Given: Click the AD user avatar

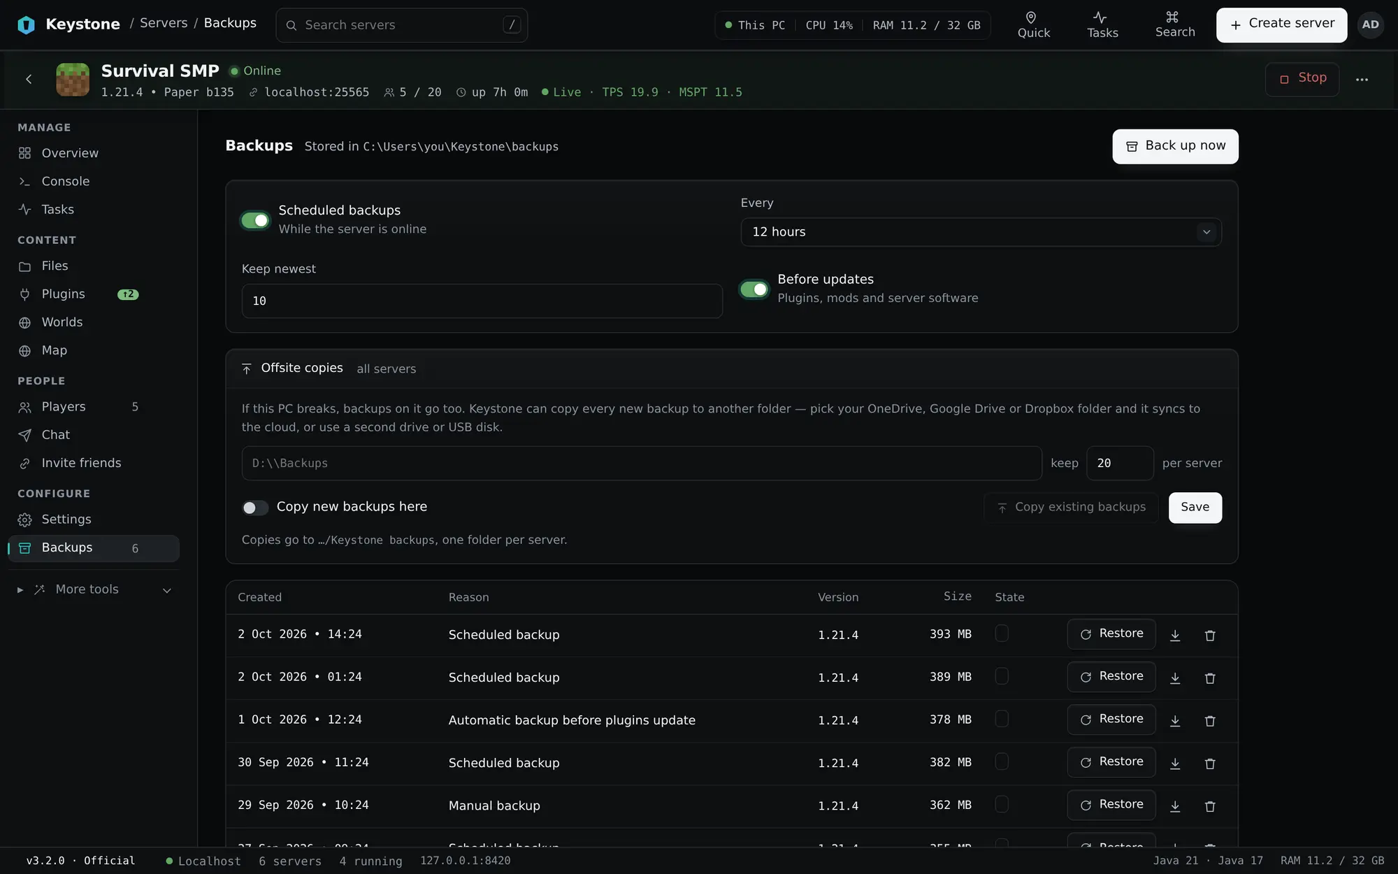Looking at the screenshot, I should tap(1370, 24).
